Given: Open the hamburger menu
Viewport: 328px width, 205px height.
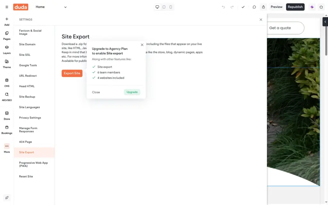Looking at the screenshot, I should click(x=7, y=7).
